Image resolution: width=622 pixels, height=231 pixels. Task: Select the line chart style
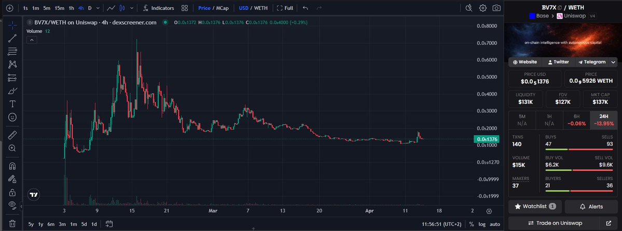pos(111,8)
